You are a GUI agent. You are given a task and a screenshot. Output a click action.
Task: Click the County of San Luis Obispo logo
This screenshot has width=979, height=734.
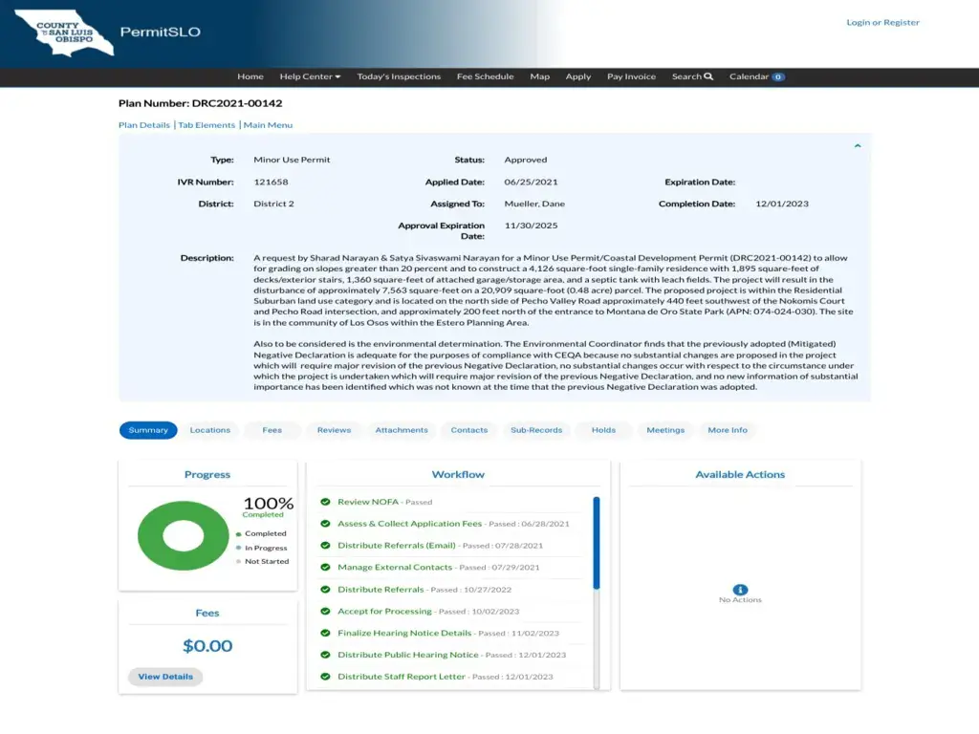click(x=63, y=33)
